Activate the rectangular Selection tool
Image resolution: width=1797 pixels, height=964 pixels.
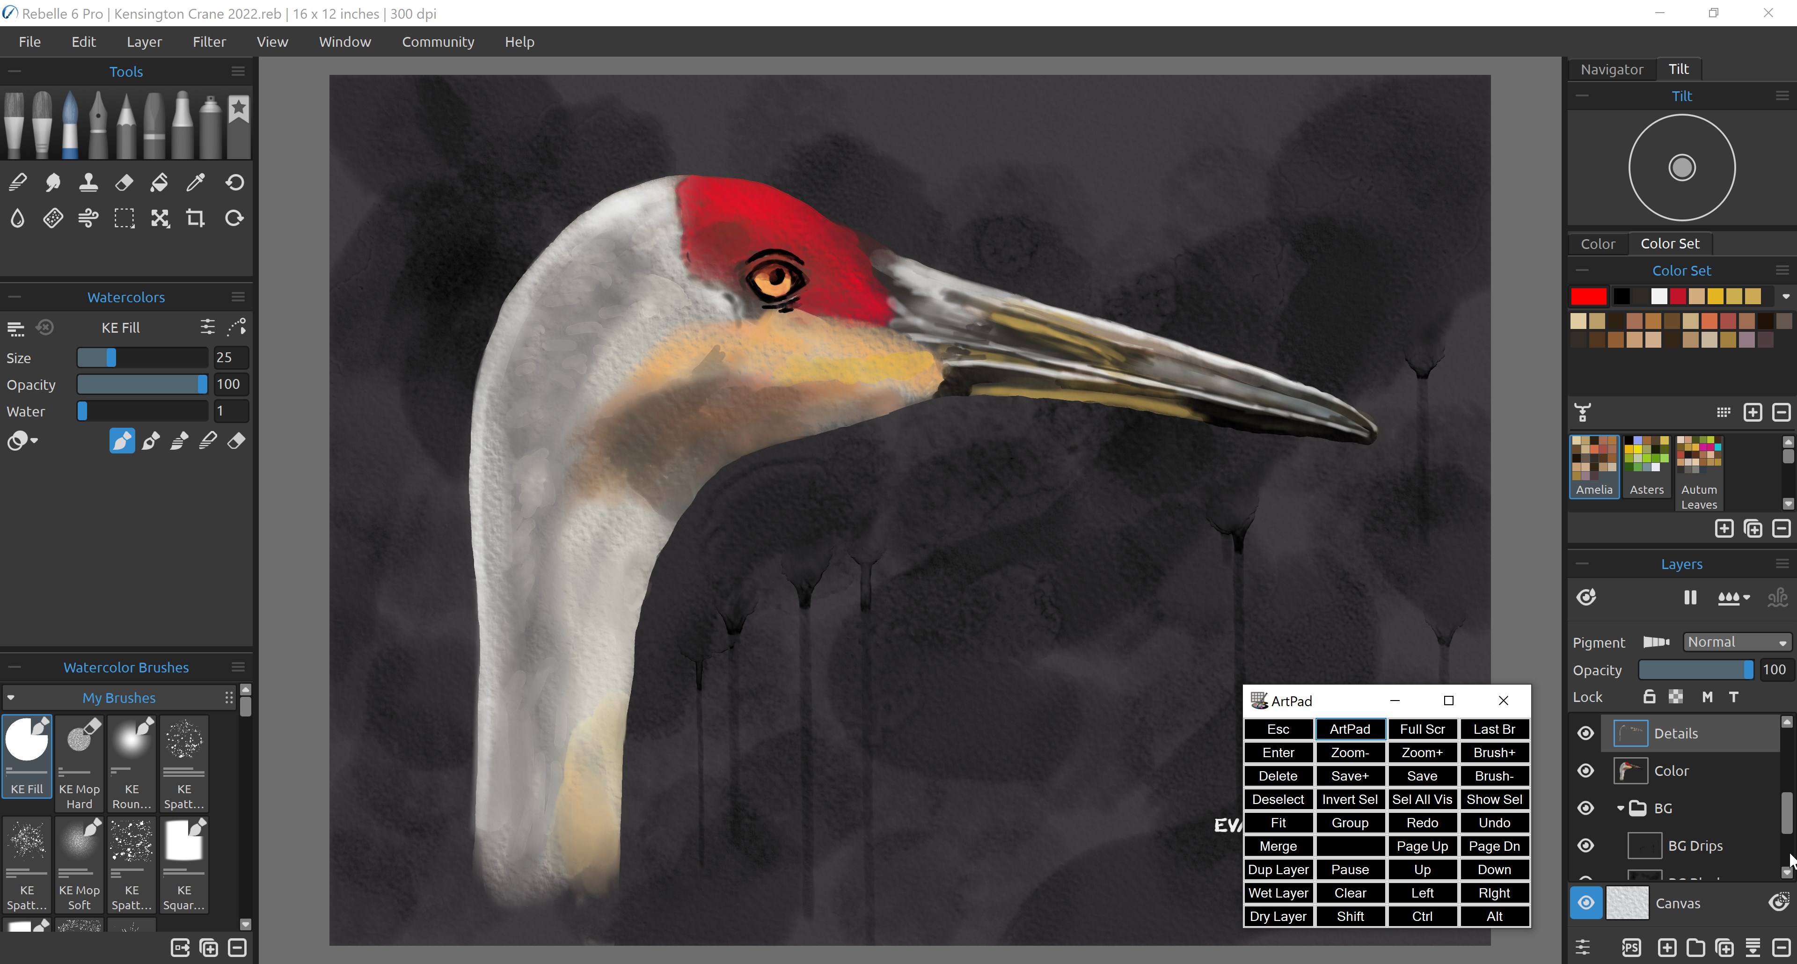[x=124, y=219]
